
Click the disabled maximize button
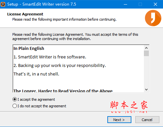[140, 4]
